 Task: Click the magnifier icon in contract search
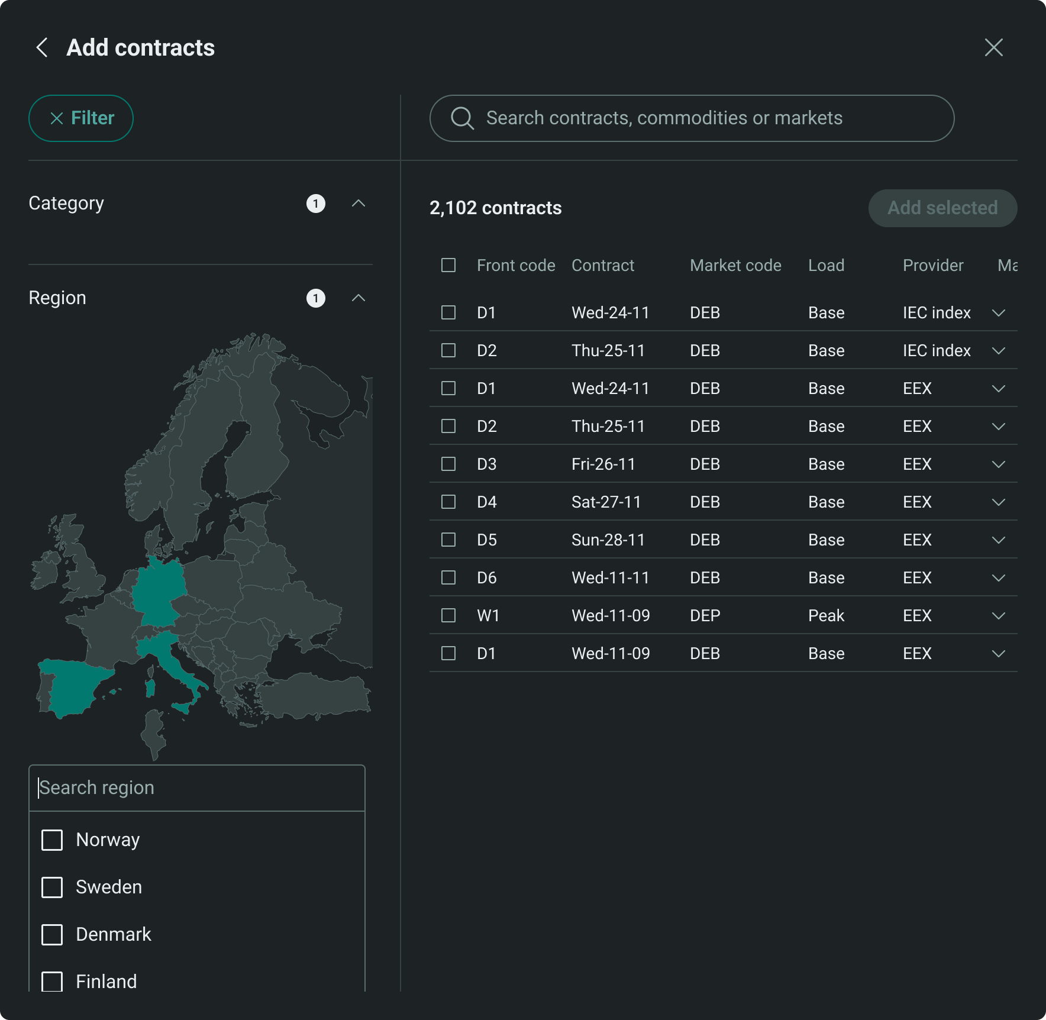[x=462, y=118]
